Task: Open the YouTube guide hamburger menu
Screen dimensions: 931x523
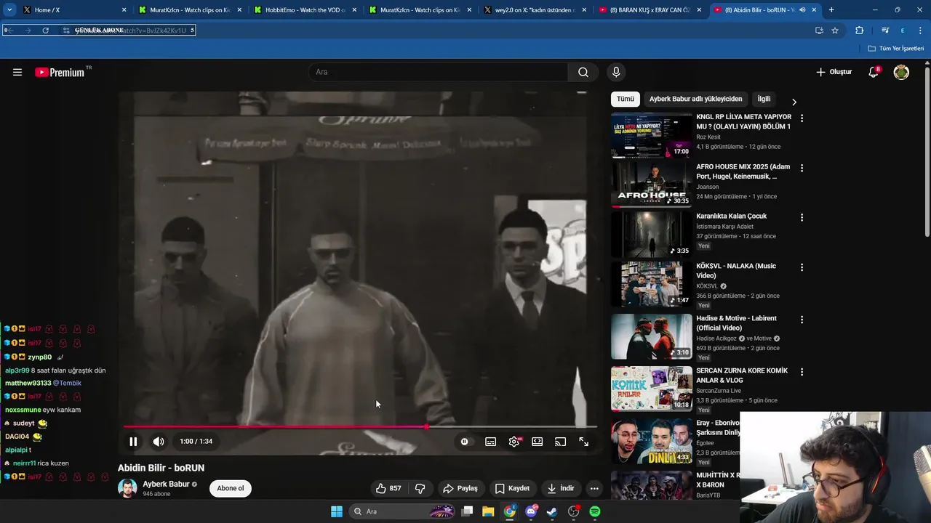Action: (17, 72)
